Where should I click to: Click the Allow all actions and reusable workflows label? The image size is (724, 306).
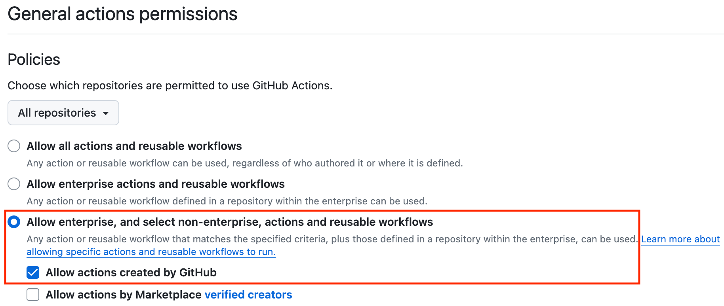[x=134, y=146]
